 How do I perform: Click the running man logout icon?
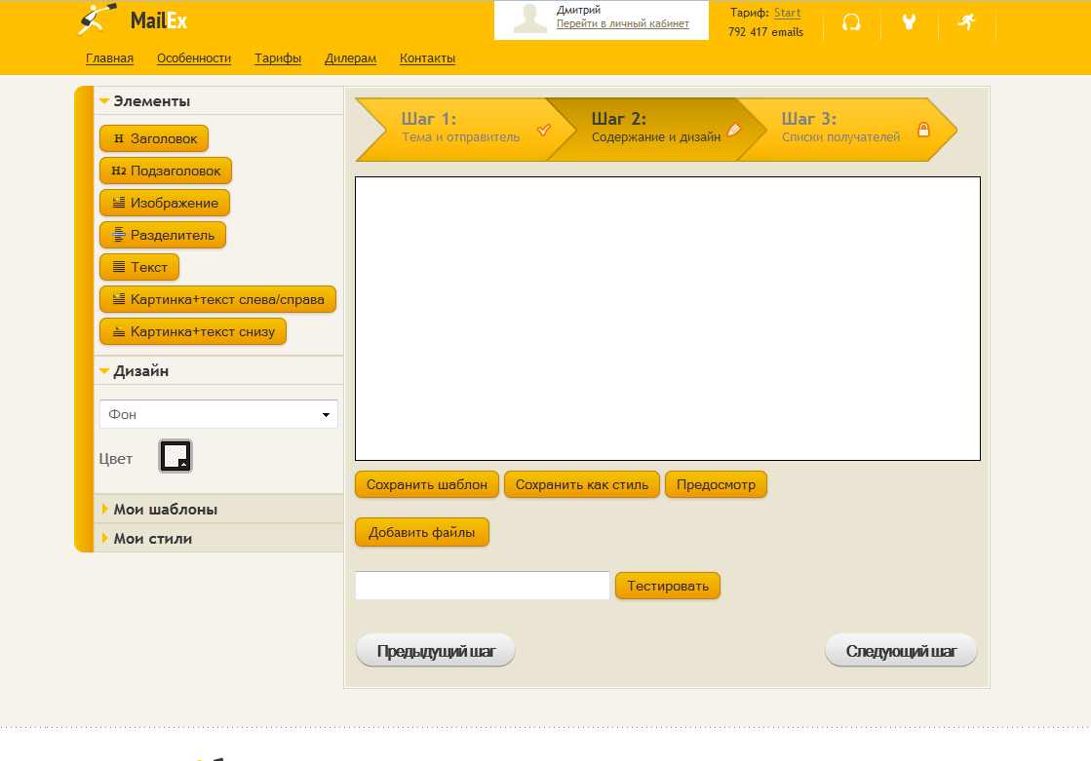[966, 22]
